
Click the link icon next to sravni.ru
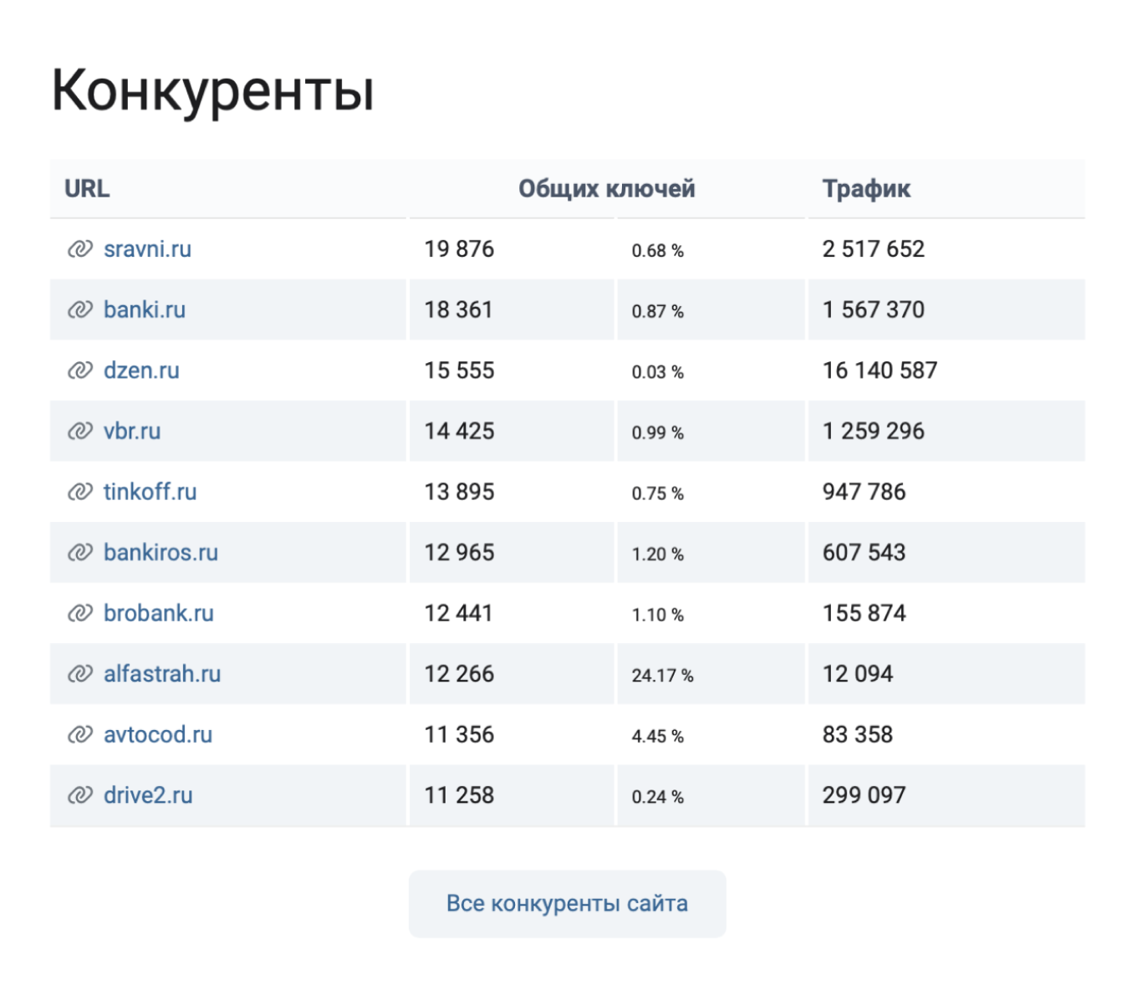(x=79, y=249)
